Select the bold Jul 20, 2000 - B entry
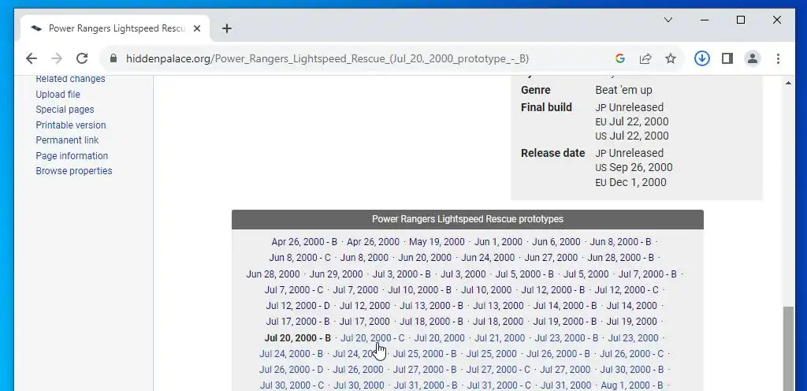The height and width of the screenshot is (391, 807). tap(297, 338)
